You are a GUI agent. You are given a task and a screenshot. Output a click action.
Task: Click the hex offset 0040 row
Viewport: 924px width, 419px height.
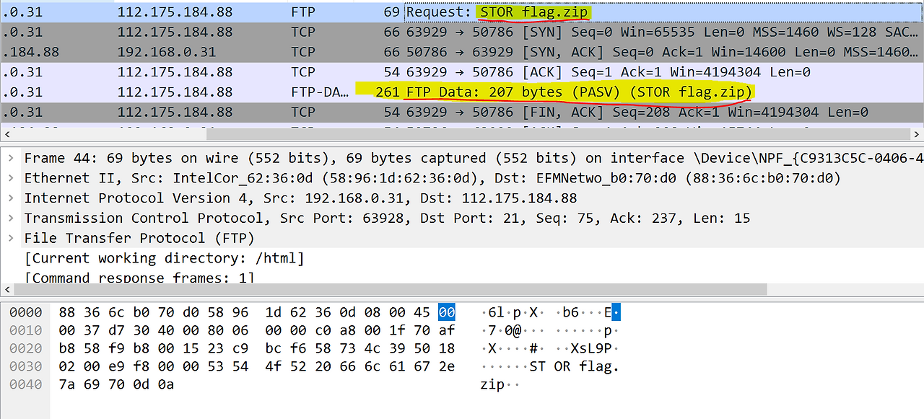coord(26,384)
